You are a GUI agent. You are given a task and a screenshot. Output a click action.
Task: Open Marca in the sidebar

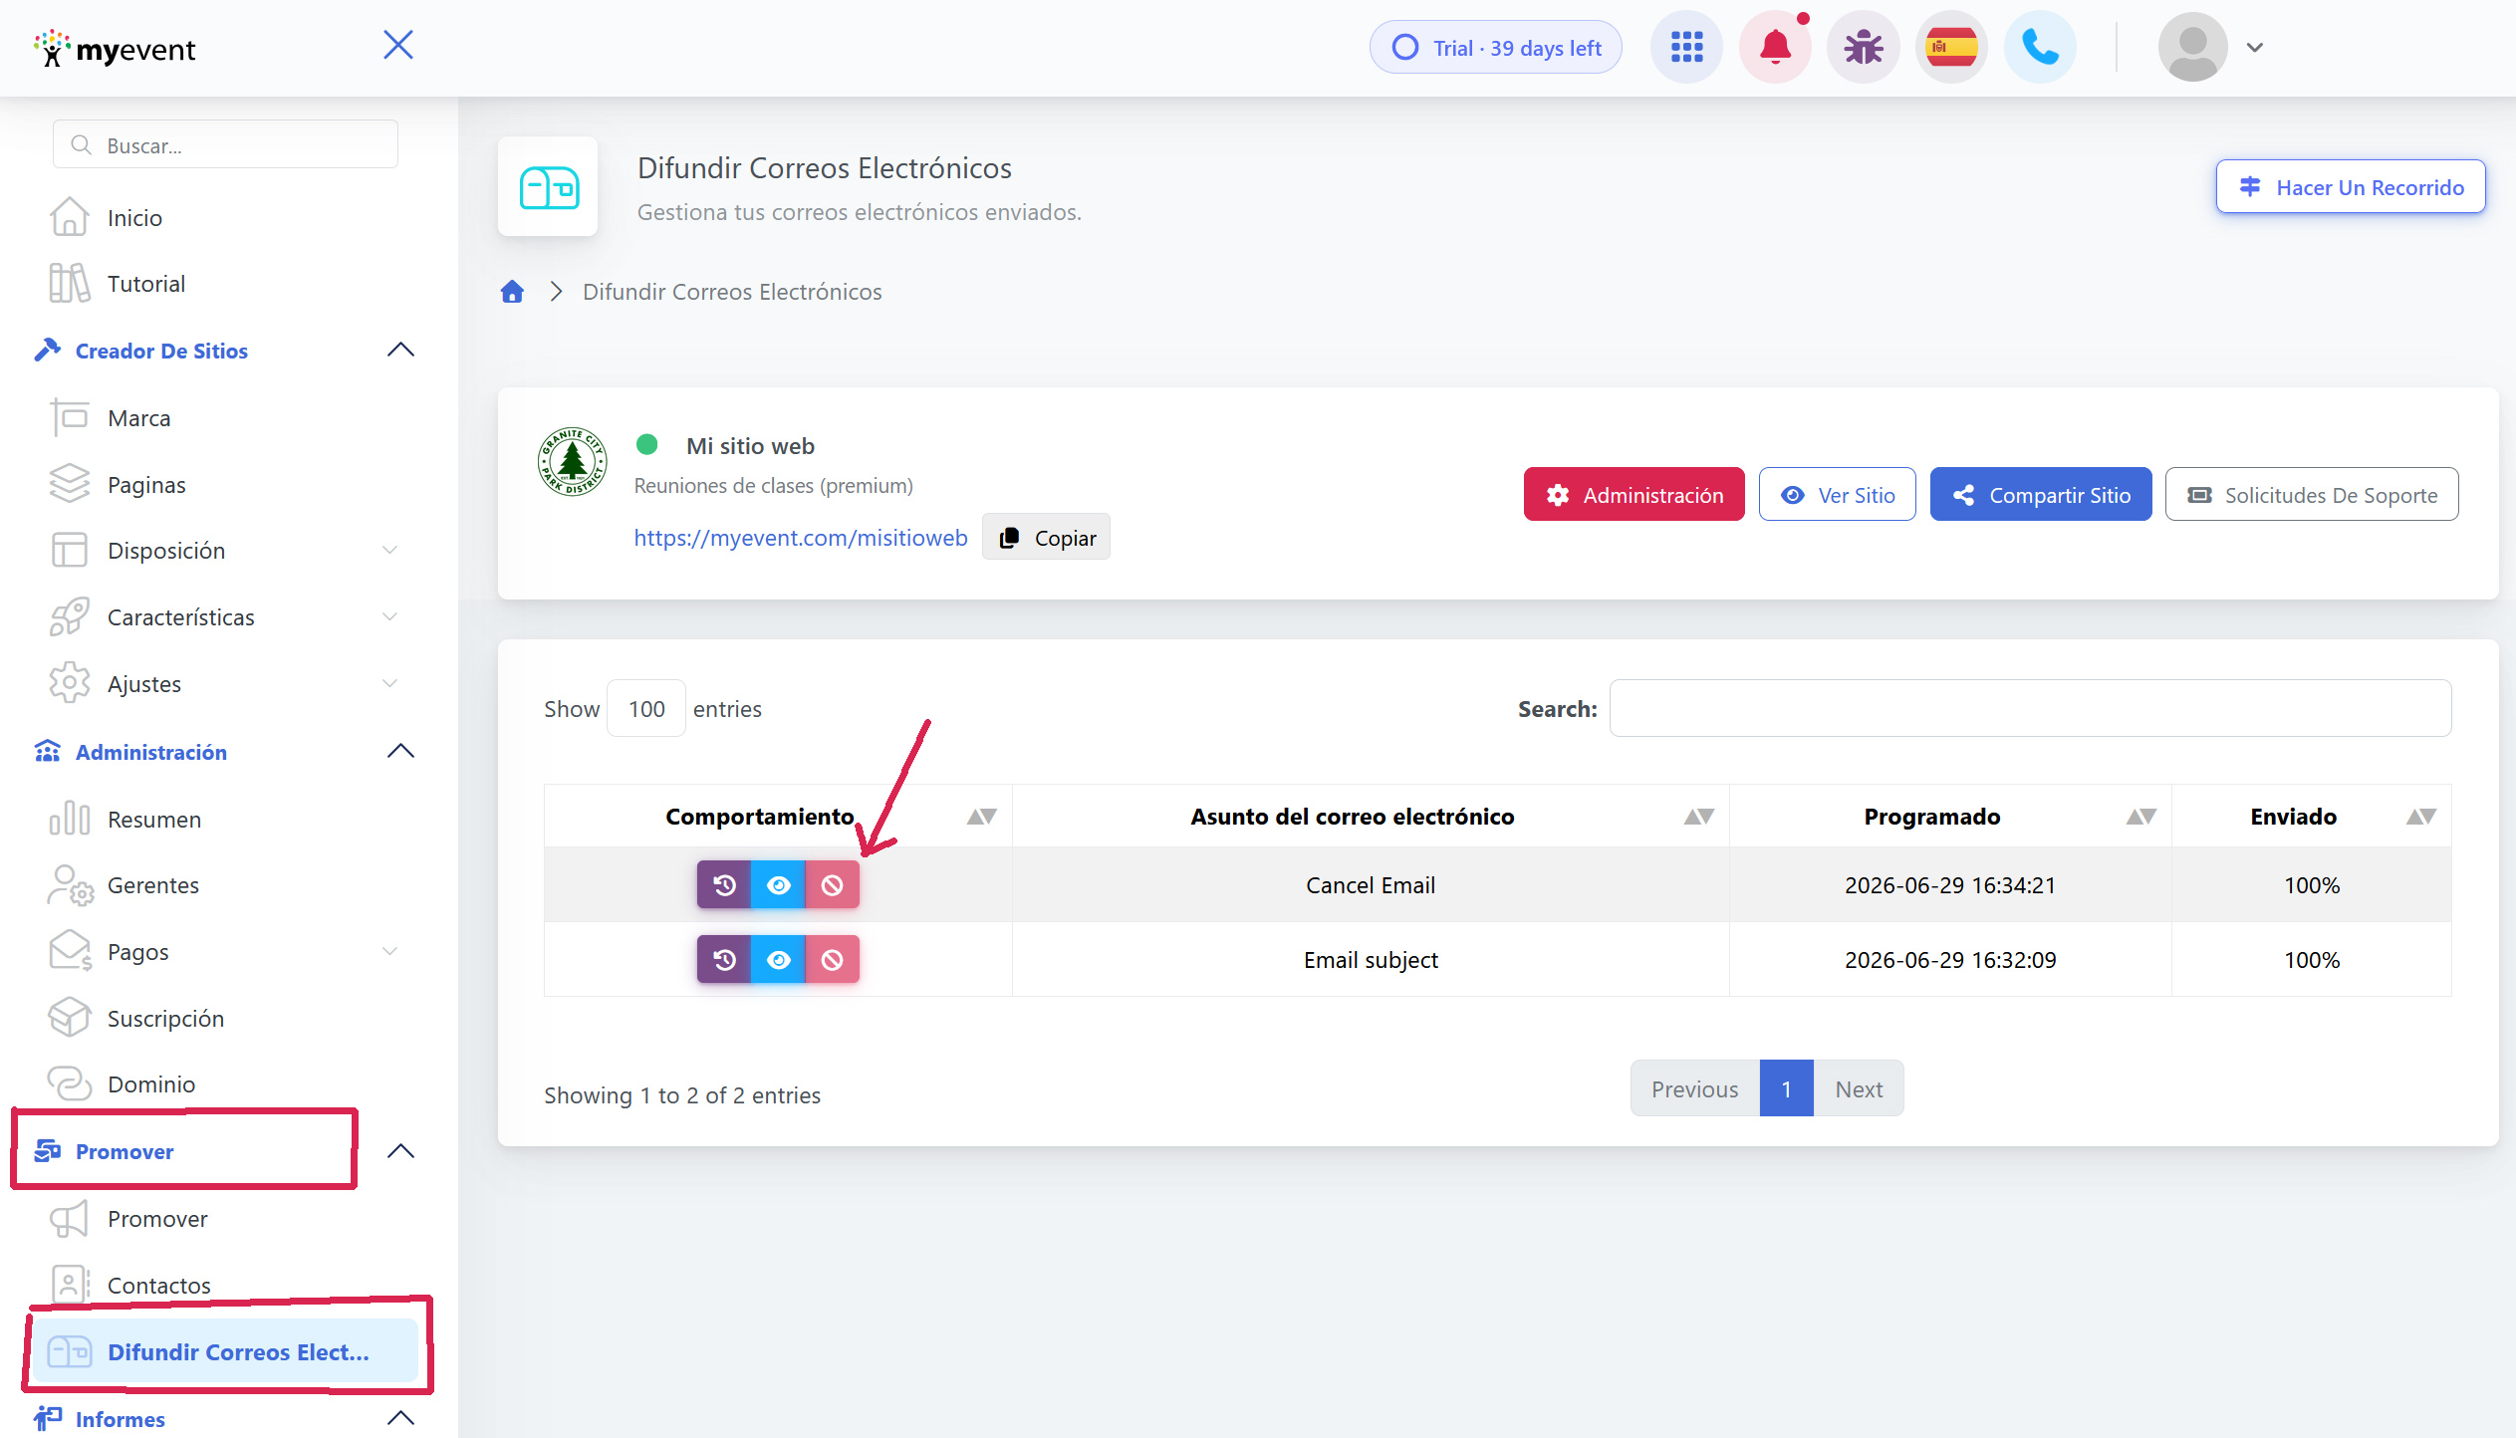pyautogui.click(x=138, y=418)
